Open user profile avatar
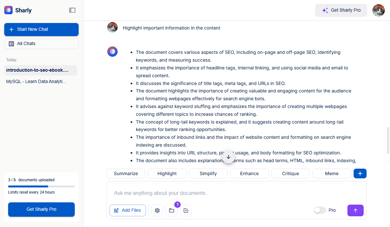The height and width of the screenshot is (227, 390). (378, 10)
